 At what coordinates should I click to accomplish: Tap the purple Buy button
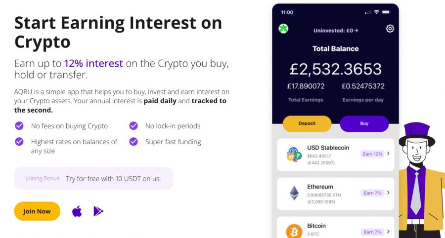coord(364,123)
